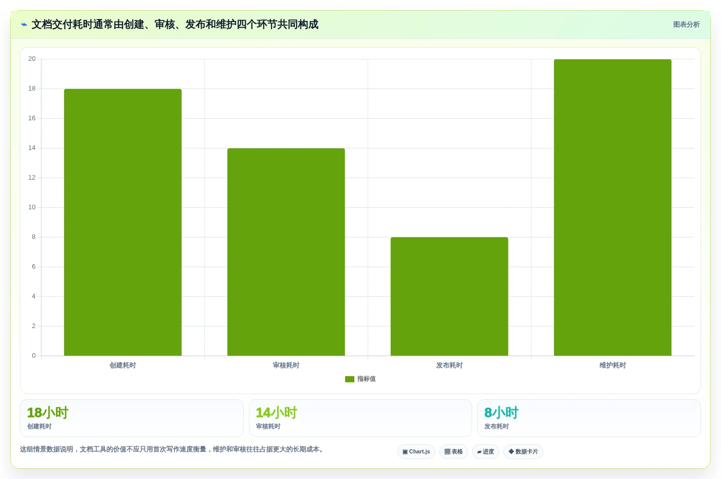The height and width of the screenshot is (479, 721).
Task: Click the chart title heading text
Action: pos(175,25)
